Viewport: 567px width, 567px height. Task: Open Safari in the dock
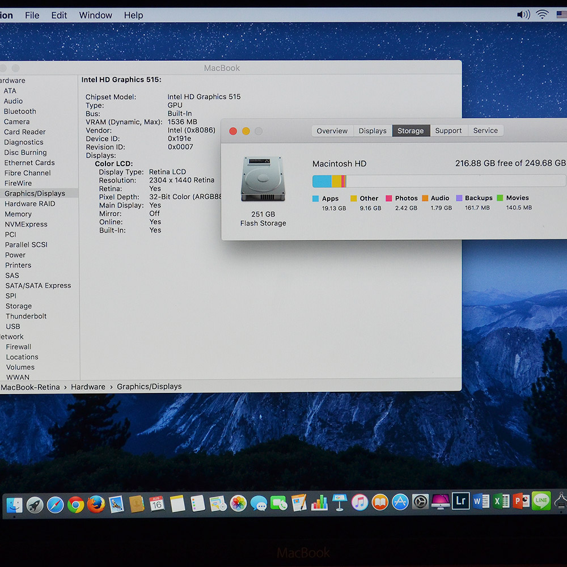(55, 503)
